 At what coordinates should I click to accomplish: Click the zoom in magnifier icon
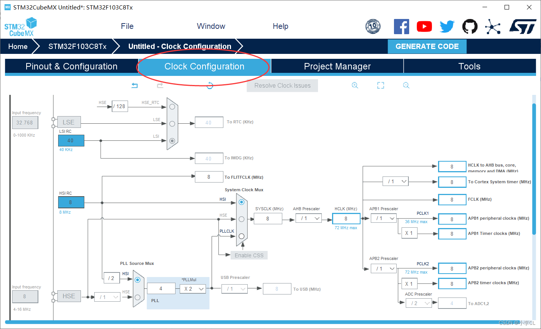click(x=355, y=85)
